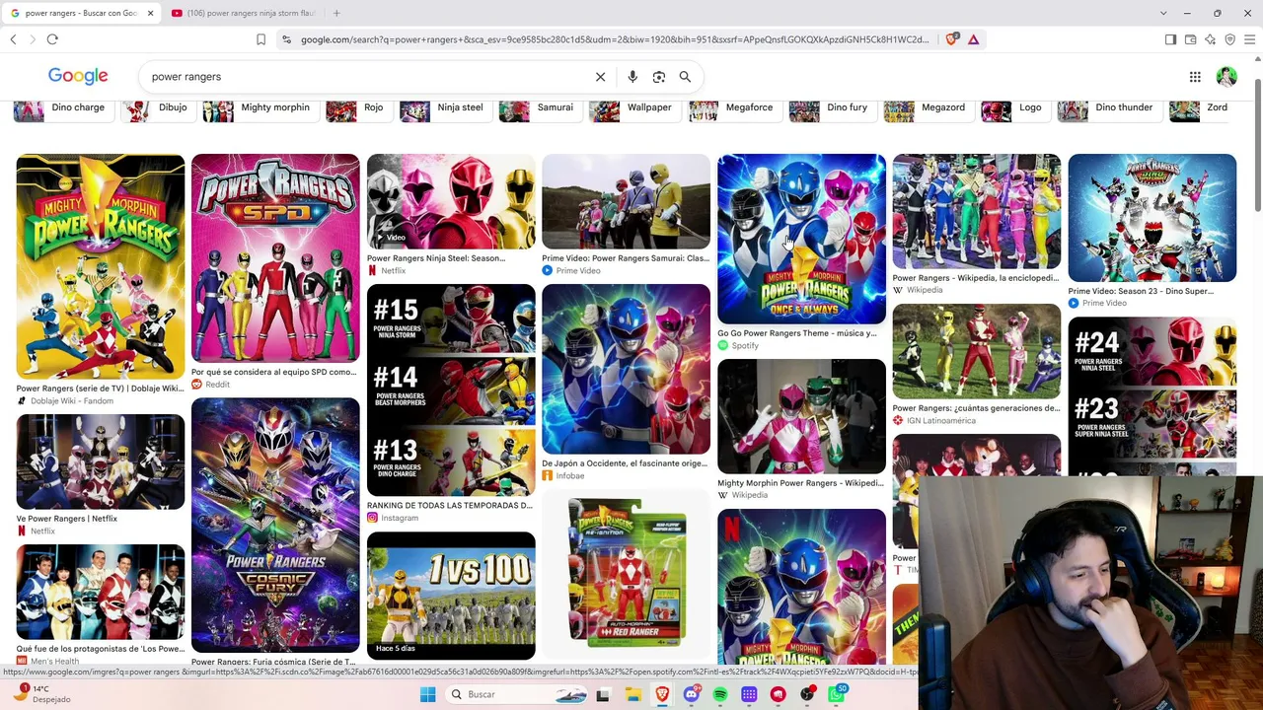Reload the page with the refresh icon
1263x710 pixels.
pyautogui.click(x=52, y=39)
